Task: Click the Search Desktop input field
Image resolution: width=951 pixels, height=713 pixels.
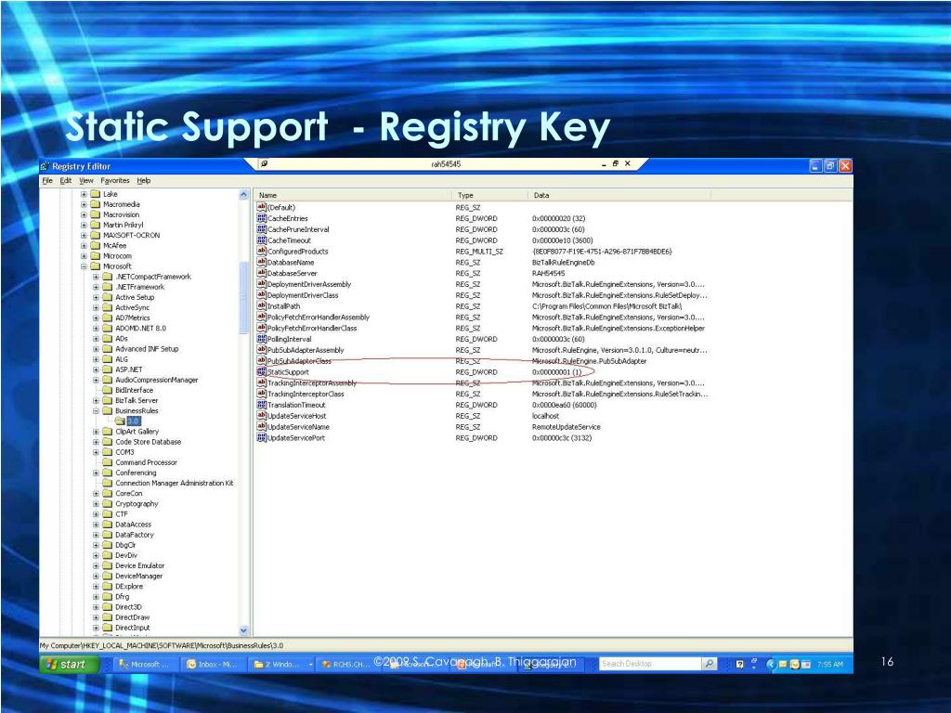Action: [x=650, y=664]
